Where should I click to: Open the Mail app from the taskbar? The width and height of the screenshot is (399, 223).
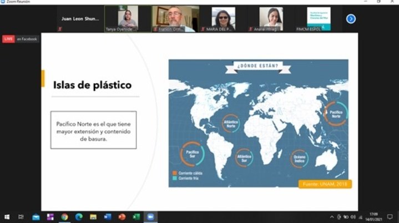coord(36,217)
